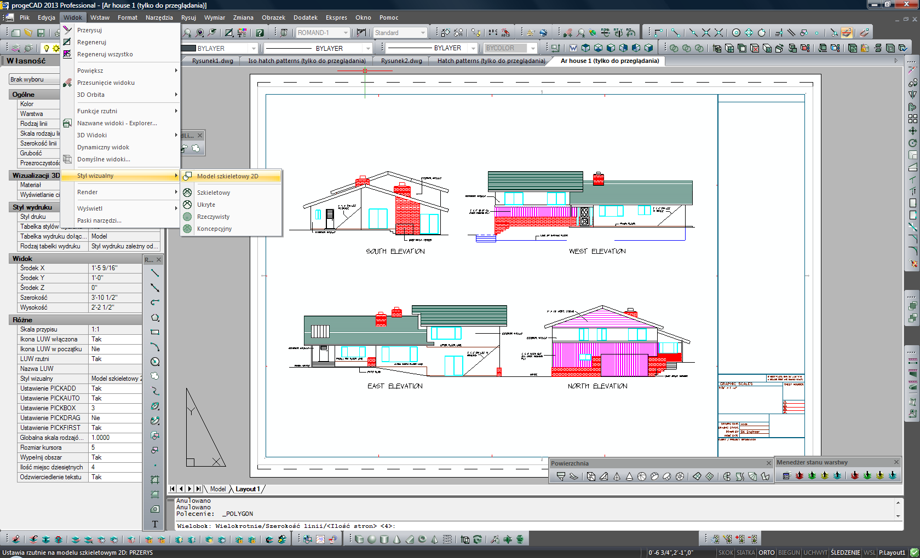Enable SKOK snap in status bar
The height and width of the screenshot is (558, 920).
tap(726, 553)
